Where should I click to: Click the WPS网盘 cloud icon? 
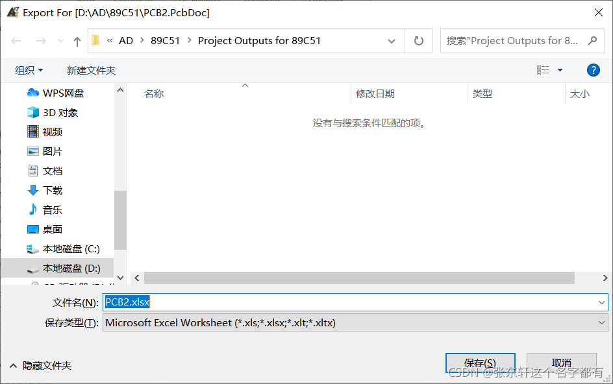(x=33, y=93)
